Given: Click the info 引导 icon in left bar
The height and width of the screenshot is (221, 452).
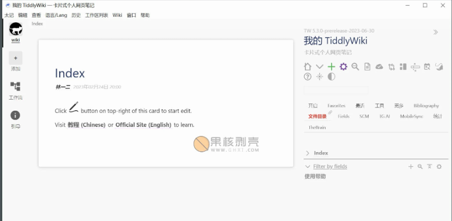Looking at the screenshot, I should pyautogui.click(x=15, y=115).
